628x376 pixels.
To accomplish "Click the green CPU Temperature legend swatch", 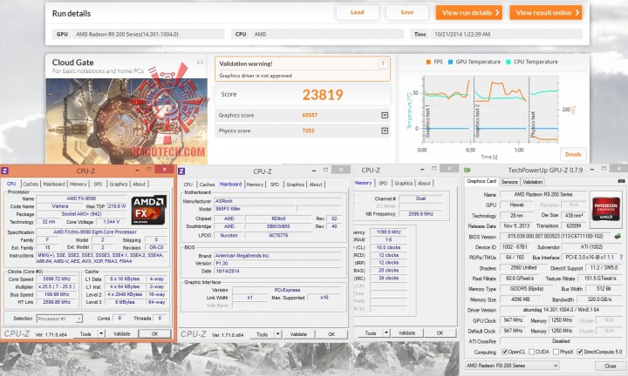I will 509,62.
